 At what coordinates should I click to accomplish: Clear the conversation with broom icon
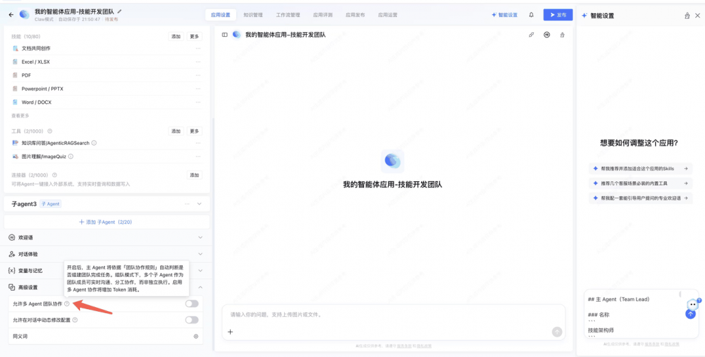tap(562, 35)
